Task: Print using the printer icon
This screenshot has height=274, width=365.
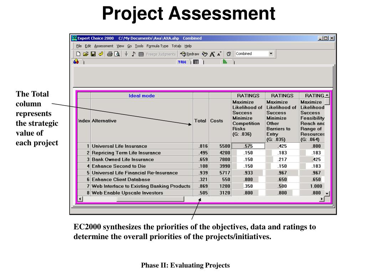Action: [x=110, y=54]
